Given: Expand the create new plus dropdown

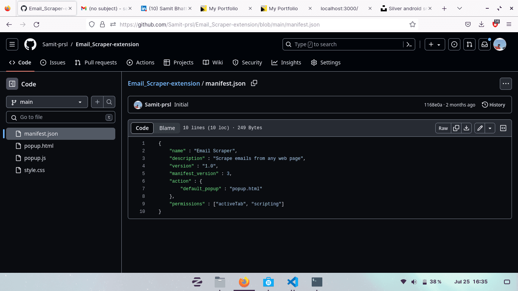Looking at the screenshot, I should click(x=435, y=44).
